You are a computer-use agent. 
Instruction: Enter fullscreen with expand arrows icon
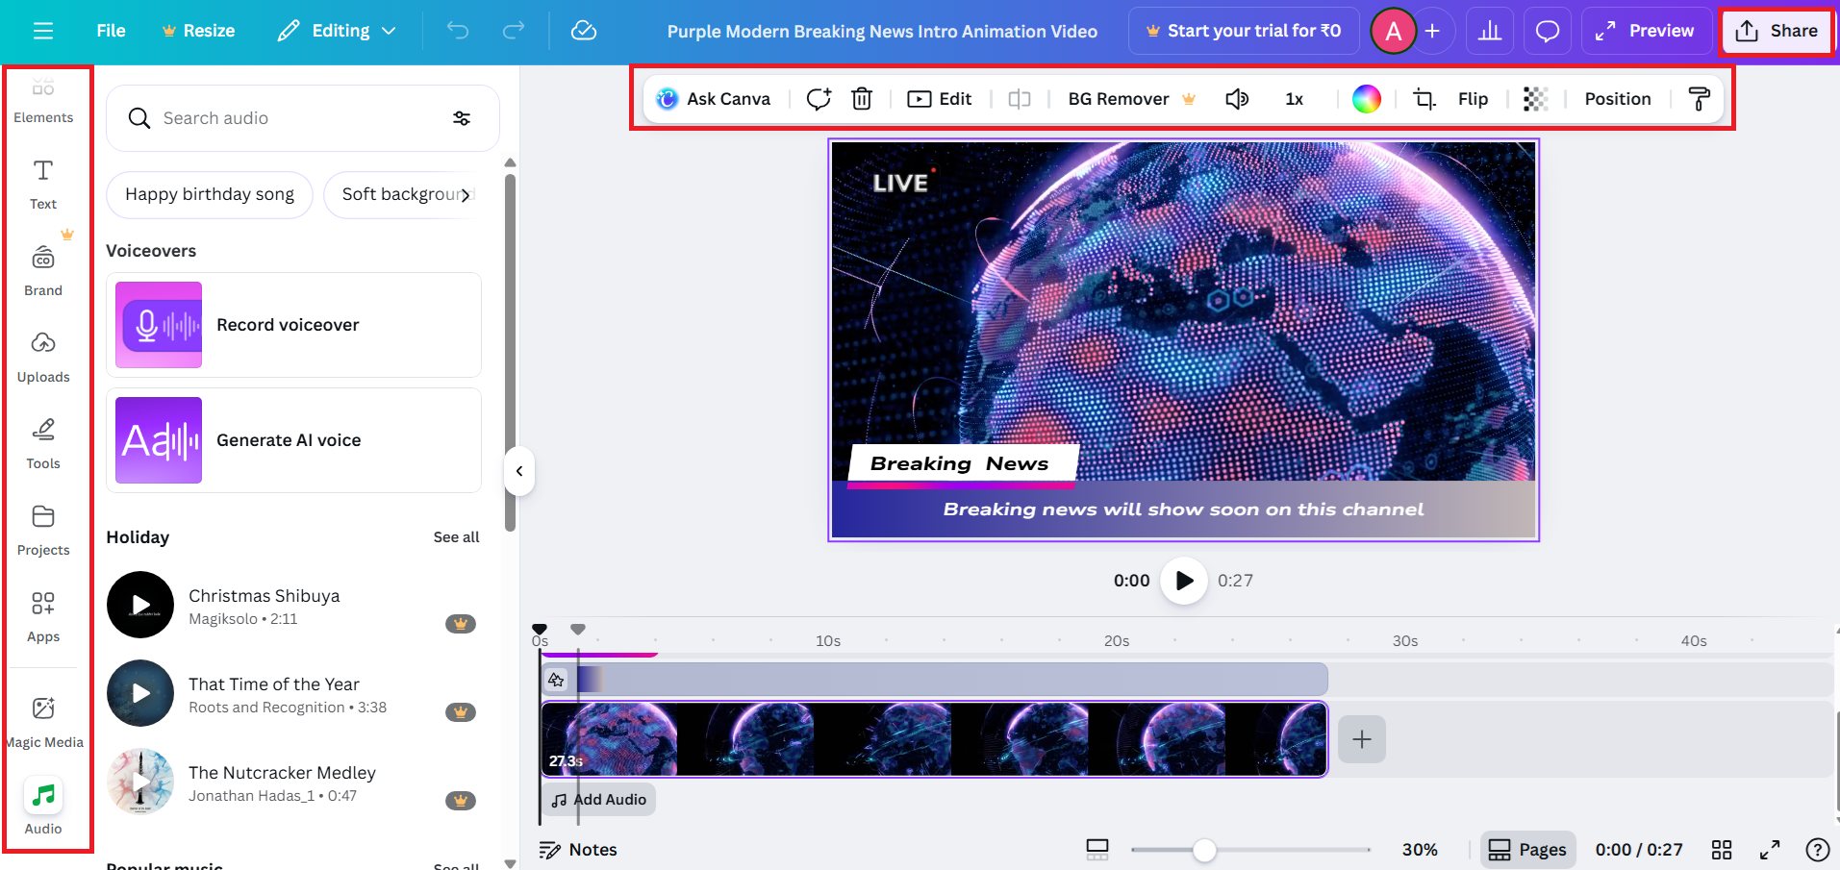click(x=1770, y=850)
